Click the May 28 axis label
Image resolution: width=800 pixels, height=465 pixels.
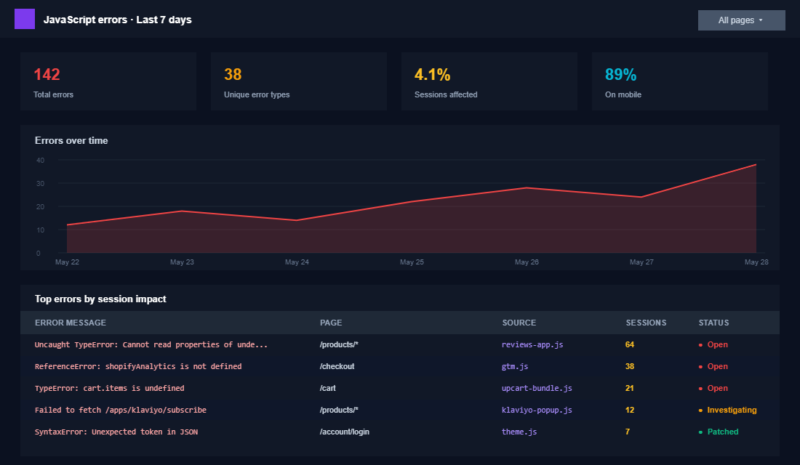[x=756, y=262]
